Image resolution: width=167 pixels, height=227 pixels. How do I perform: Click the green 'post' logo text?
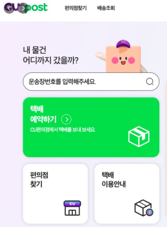click(37, 8)
